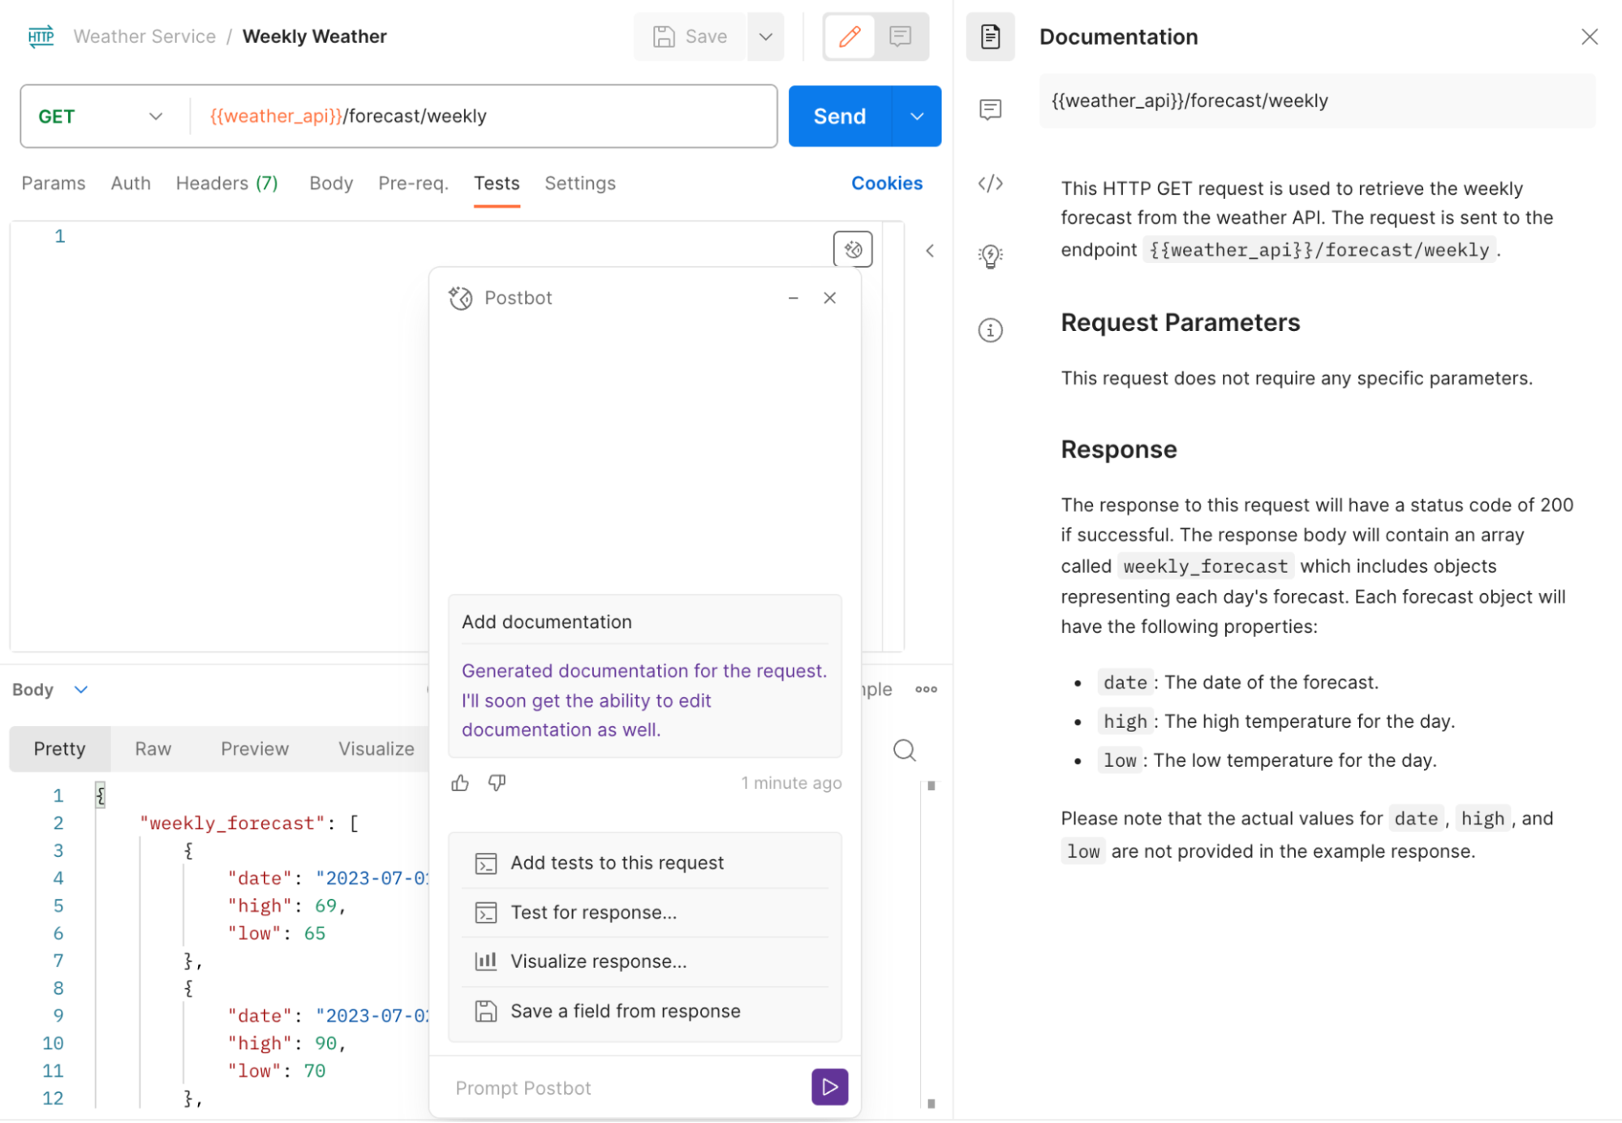Toggle the Cookies panel open
Viewport: 1622px width, 1123px height.
pos(888,183)
